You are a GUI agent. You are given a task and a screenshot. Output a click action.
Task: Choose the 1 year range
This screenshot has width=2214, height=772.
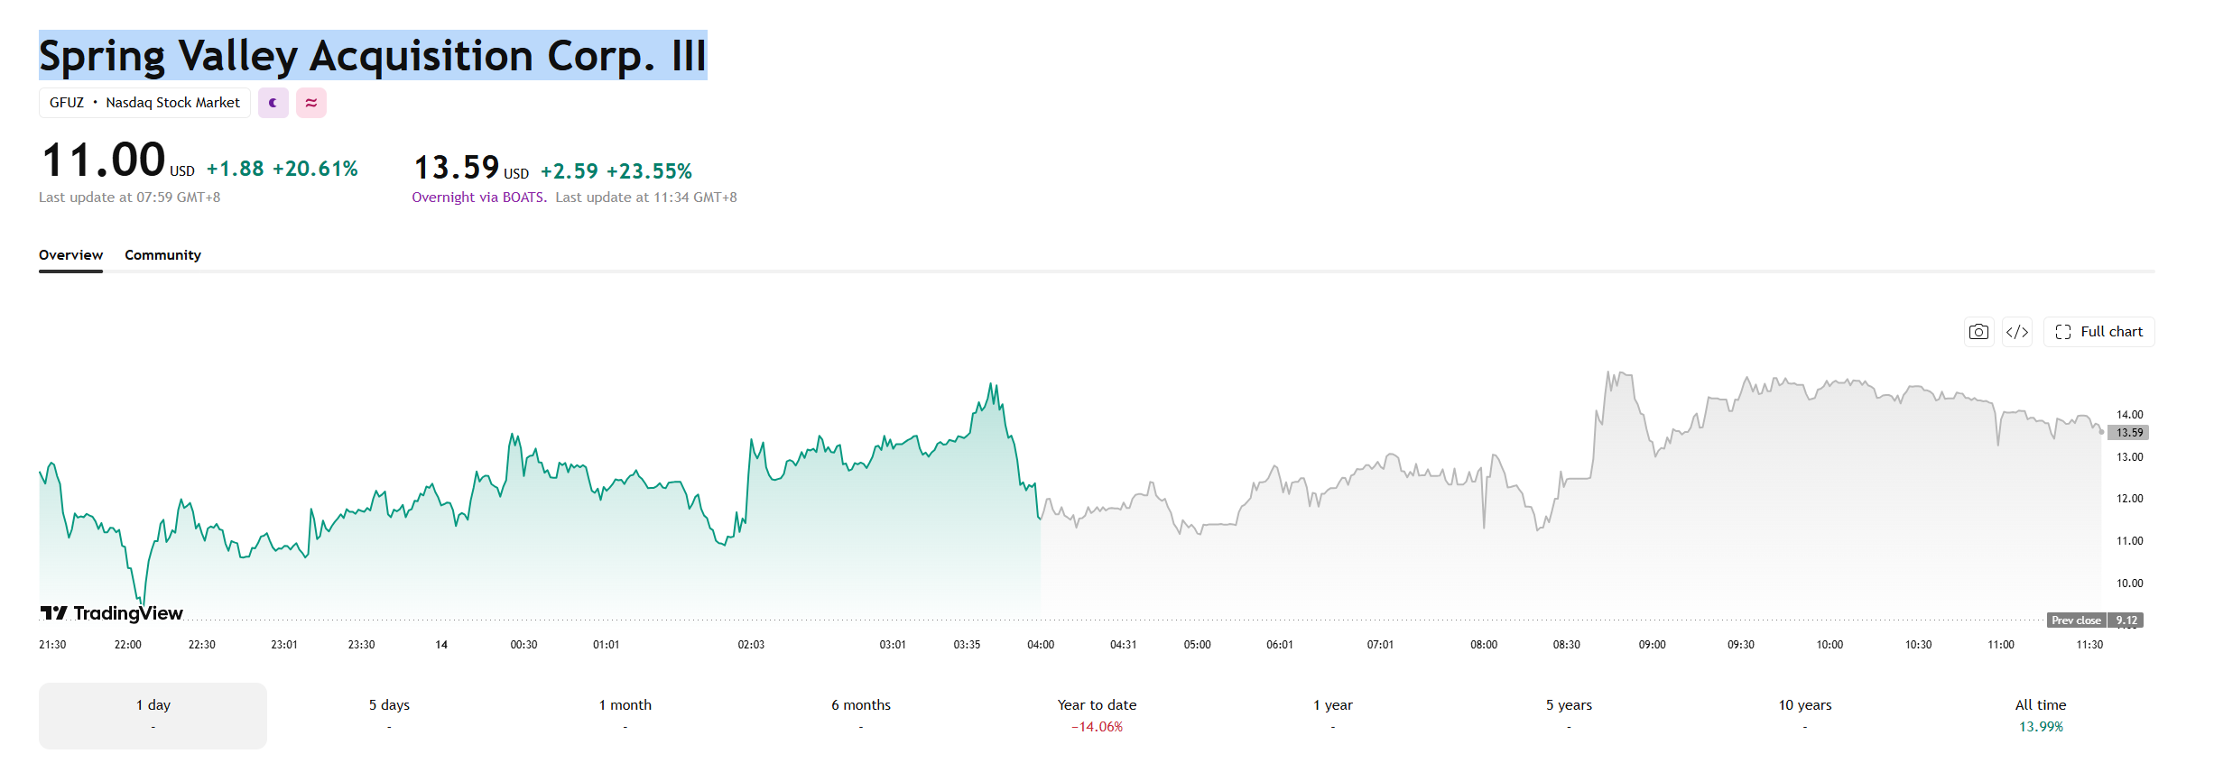(x=1333, y=715)
